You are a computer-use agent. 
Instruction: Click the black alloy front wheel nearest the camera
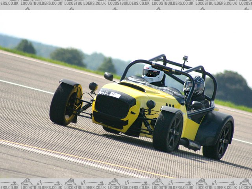coord(168,130)
